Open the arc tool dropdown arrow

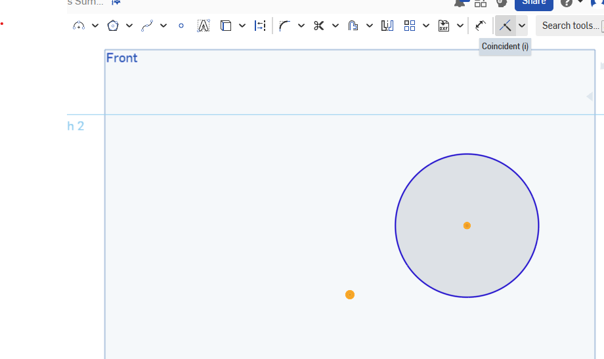pyautogui.click(x=95, y=26)
